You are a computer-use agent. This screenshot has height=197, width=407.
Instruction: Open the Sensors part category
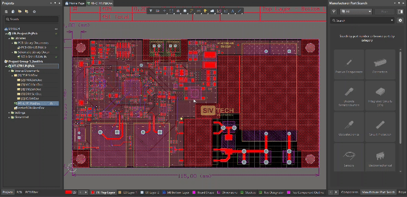349,158
